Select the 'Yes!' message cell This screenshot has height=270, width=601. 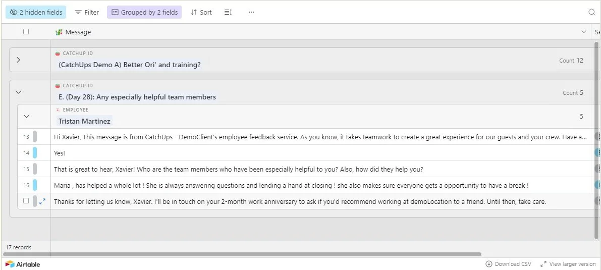click(x=320, y=153)
